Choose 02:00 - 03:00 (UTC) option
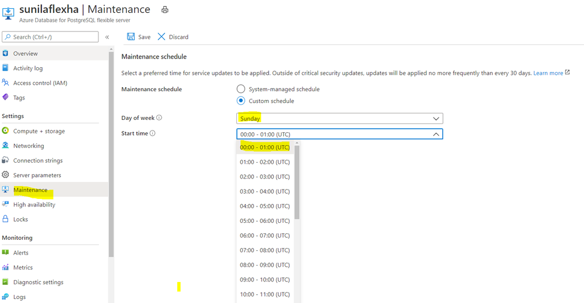Viewport: 584px width, 303px height. (x=265, y=177)
